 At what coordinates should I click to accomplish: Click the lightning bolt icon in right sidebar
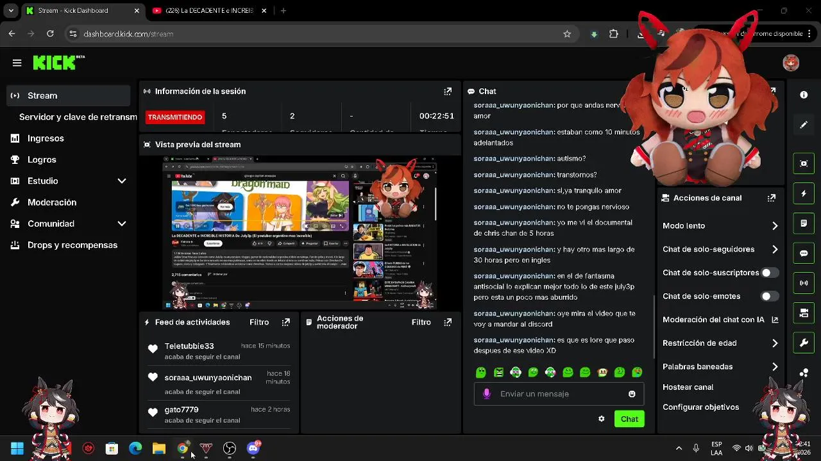click(804, 193)
